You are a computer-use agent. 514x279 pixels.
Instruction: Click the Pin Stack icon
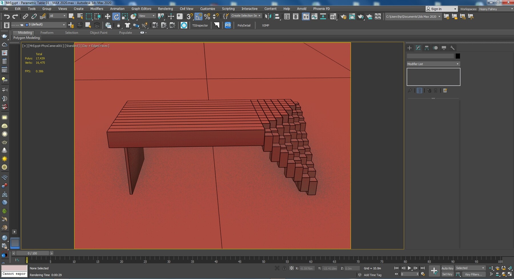(410, 90)
